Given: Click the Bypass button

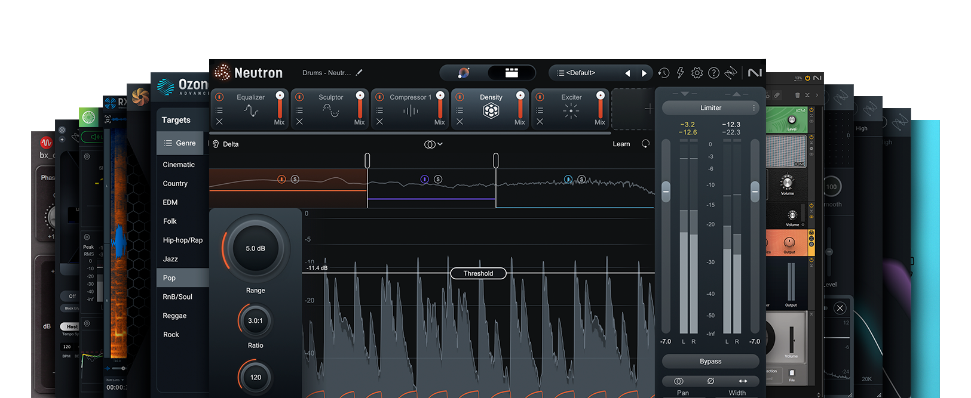Looking at the screenshot, I should click(710, 362).
